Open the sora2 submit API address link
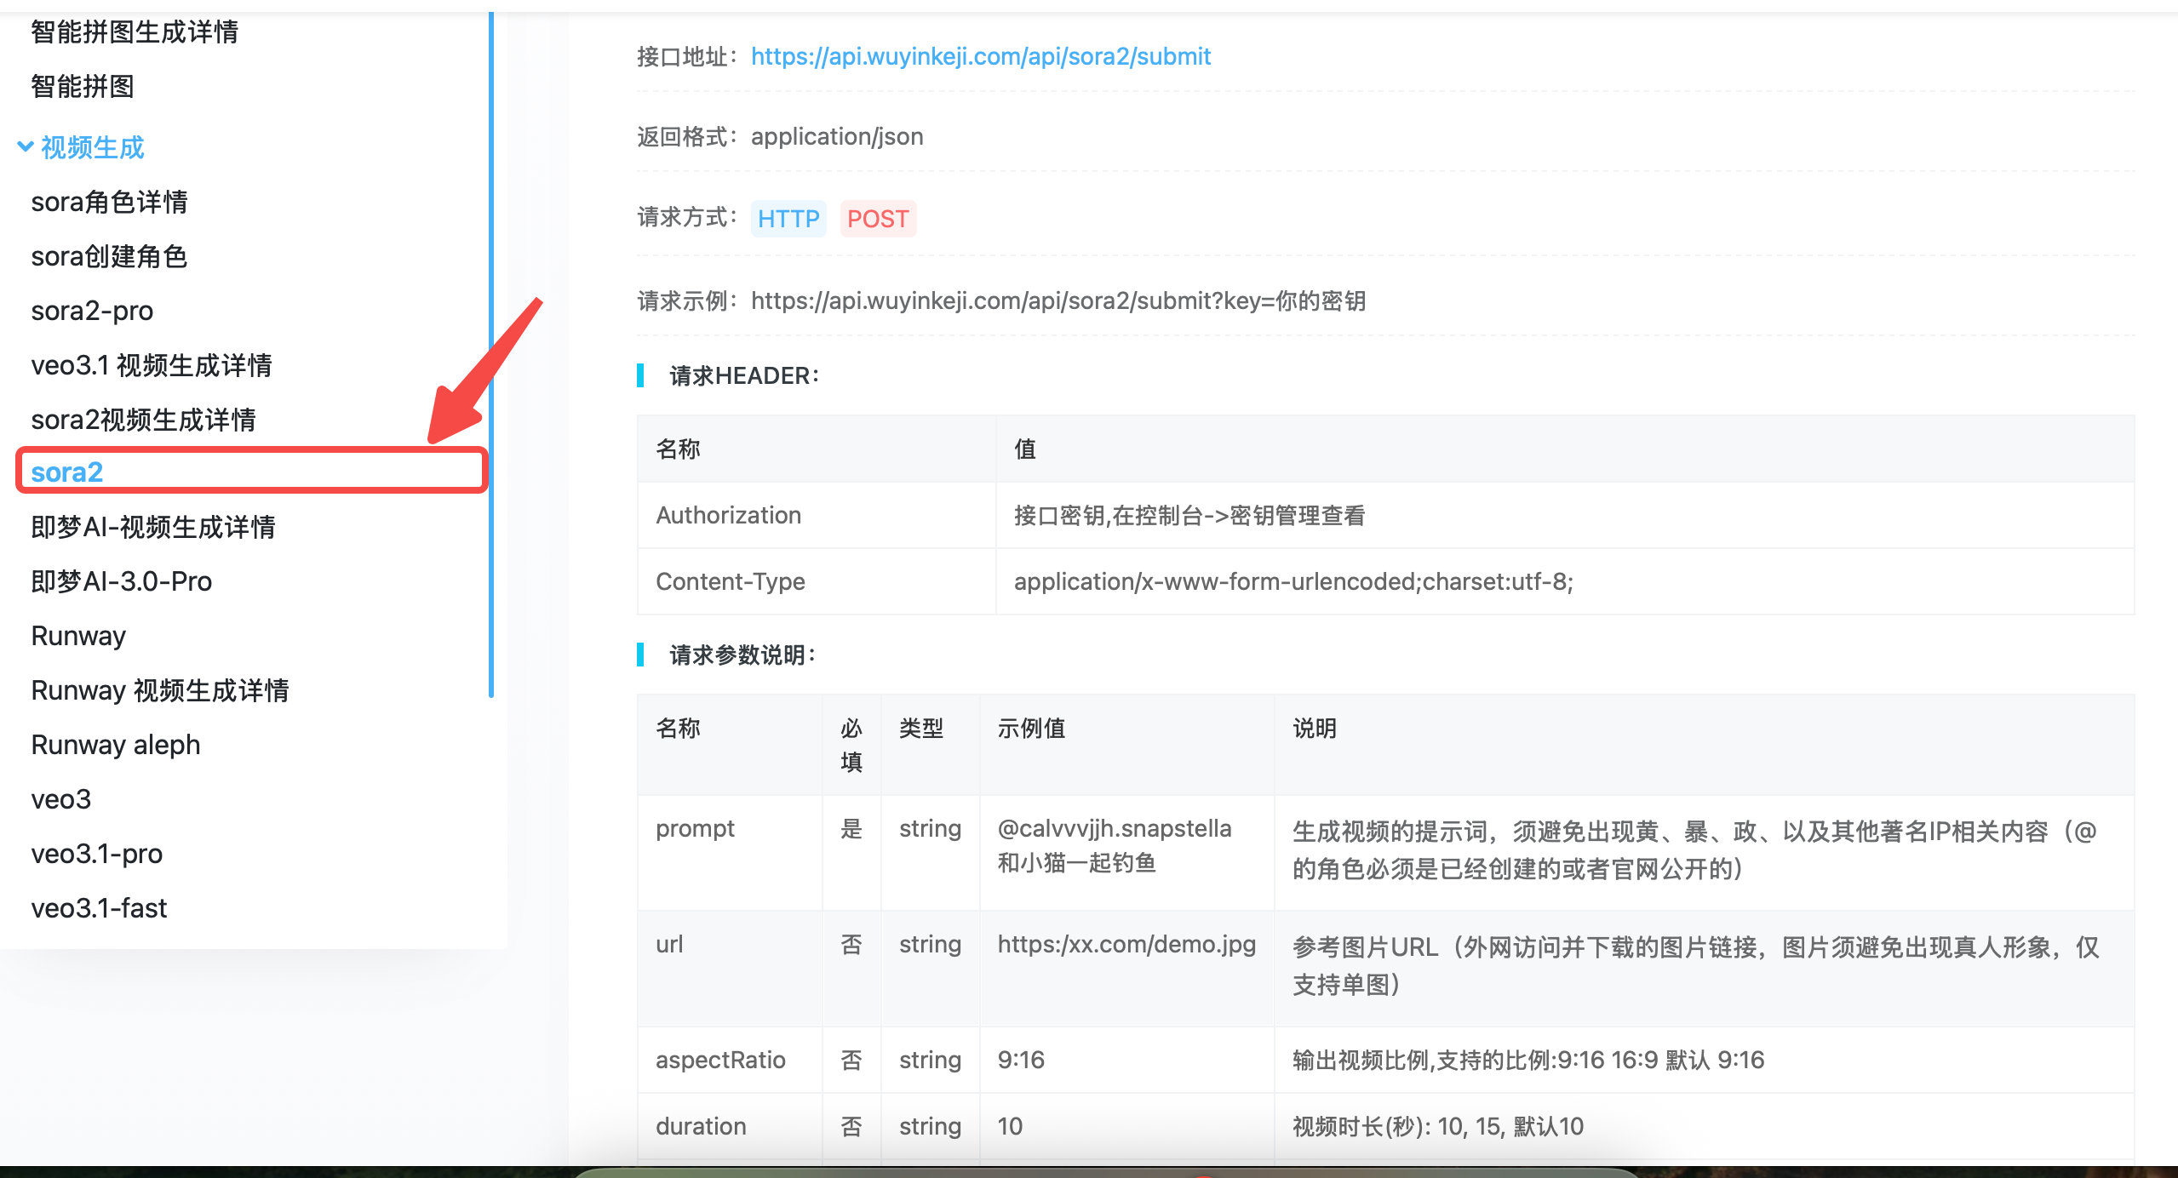Viewport: 2178px width, 1178px height. tap(980, 56)
